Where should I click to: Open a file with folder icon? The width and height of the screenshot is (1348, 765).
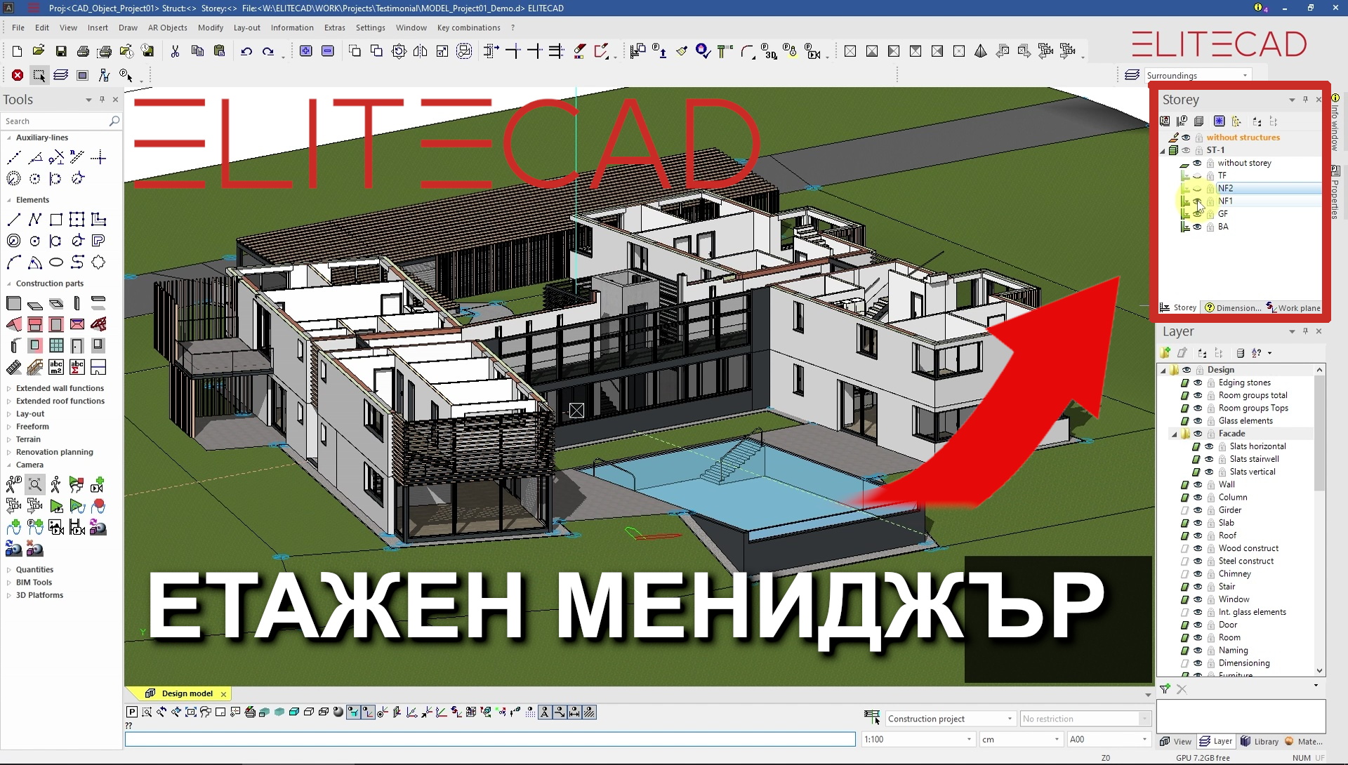[39, 51]
